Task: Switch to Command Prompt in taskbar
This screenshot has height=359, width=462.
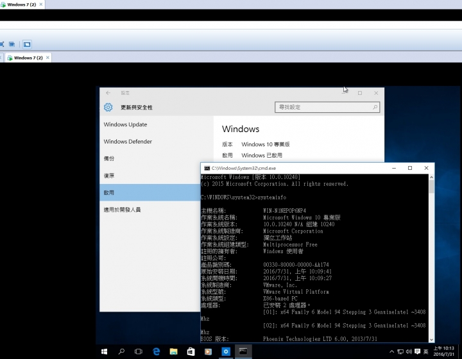Action: click(x=243, y=351)
